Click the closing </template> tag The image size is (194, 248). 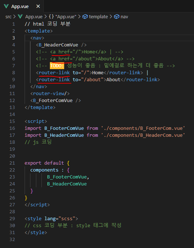coord(40,108)
